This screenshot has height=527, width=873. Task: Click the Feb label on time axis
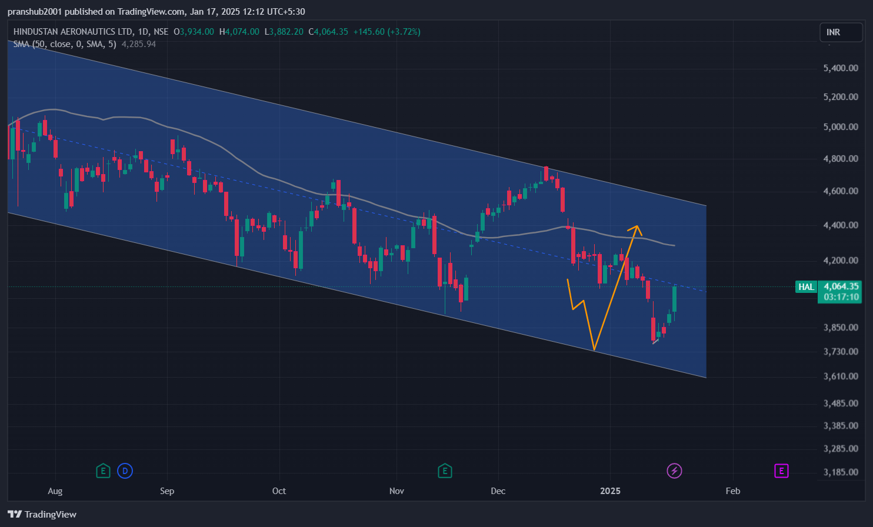click(x=733, y=491)
